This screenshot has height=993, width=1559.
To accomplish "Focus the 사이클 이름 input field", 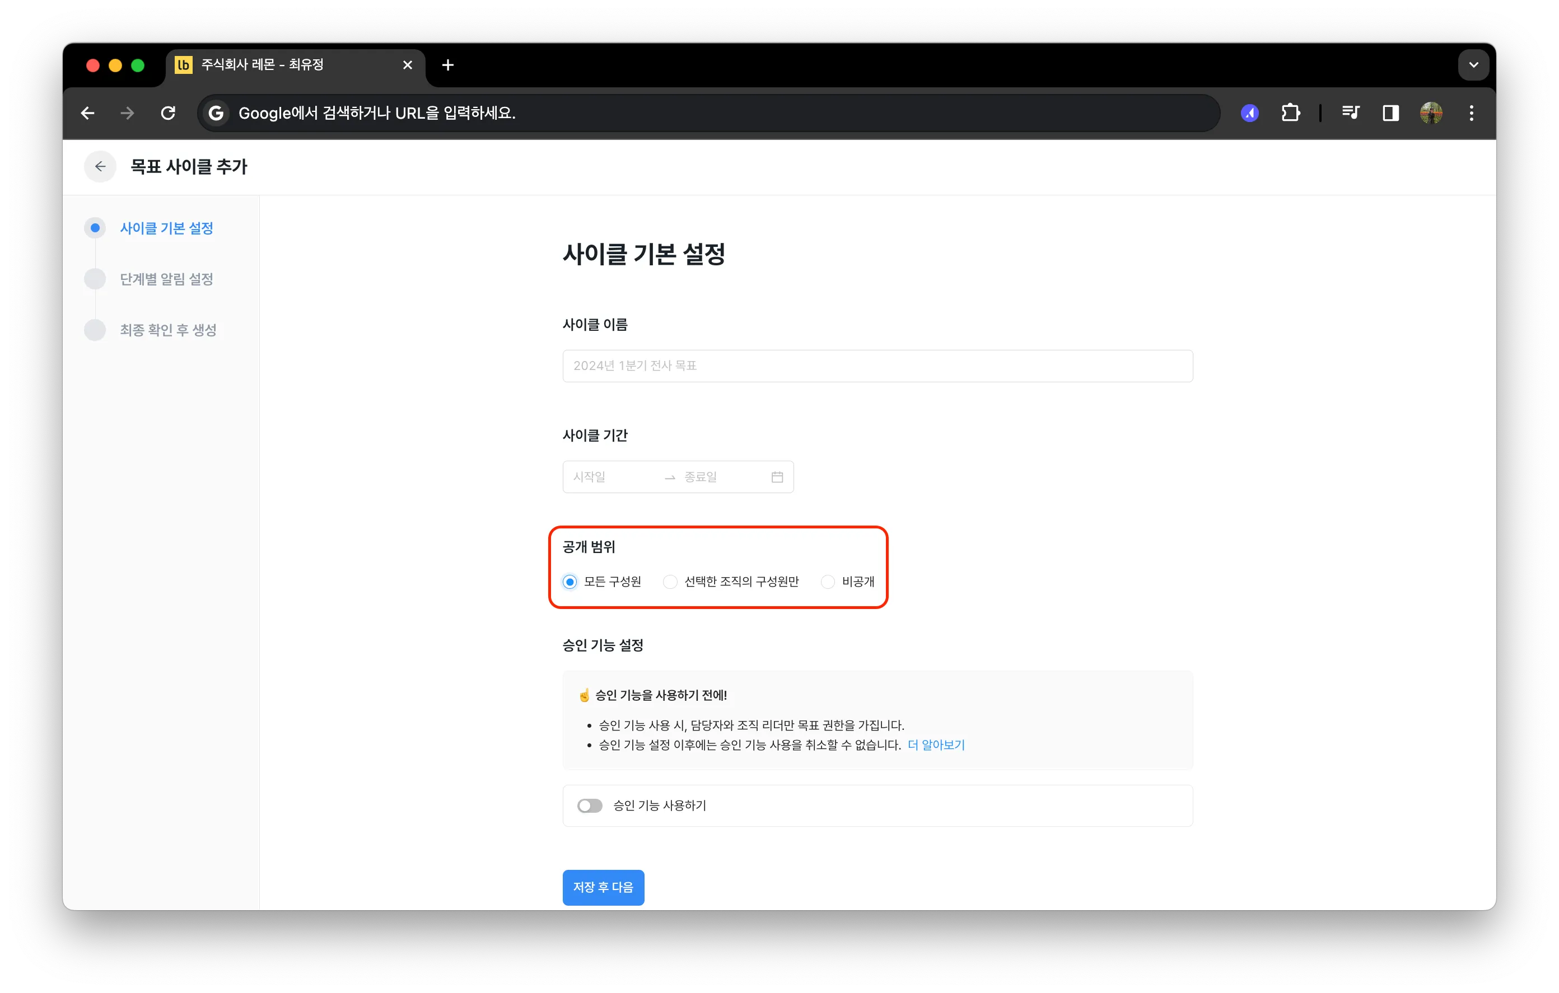I will coord(877,366).
